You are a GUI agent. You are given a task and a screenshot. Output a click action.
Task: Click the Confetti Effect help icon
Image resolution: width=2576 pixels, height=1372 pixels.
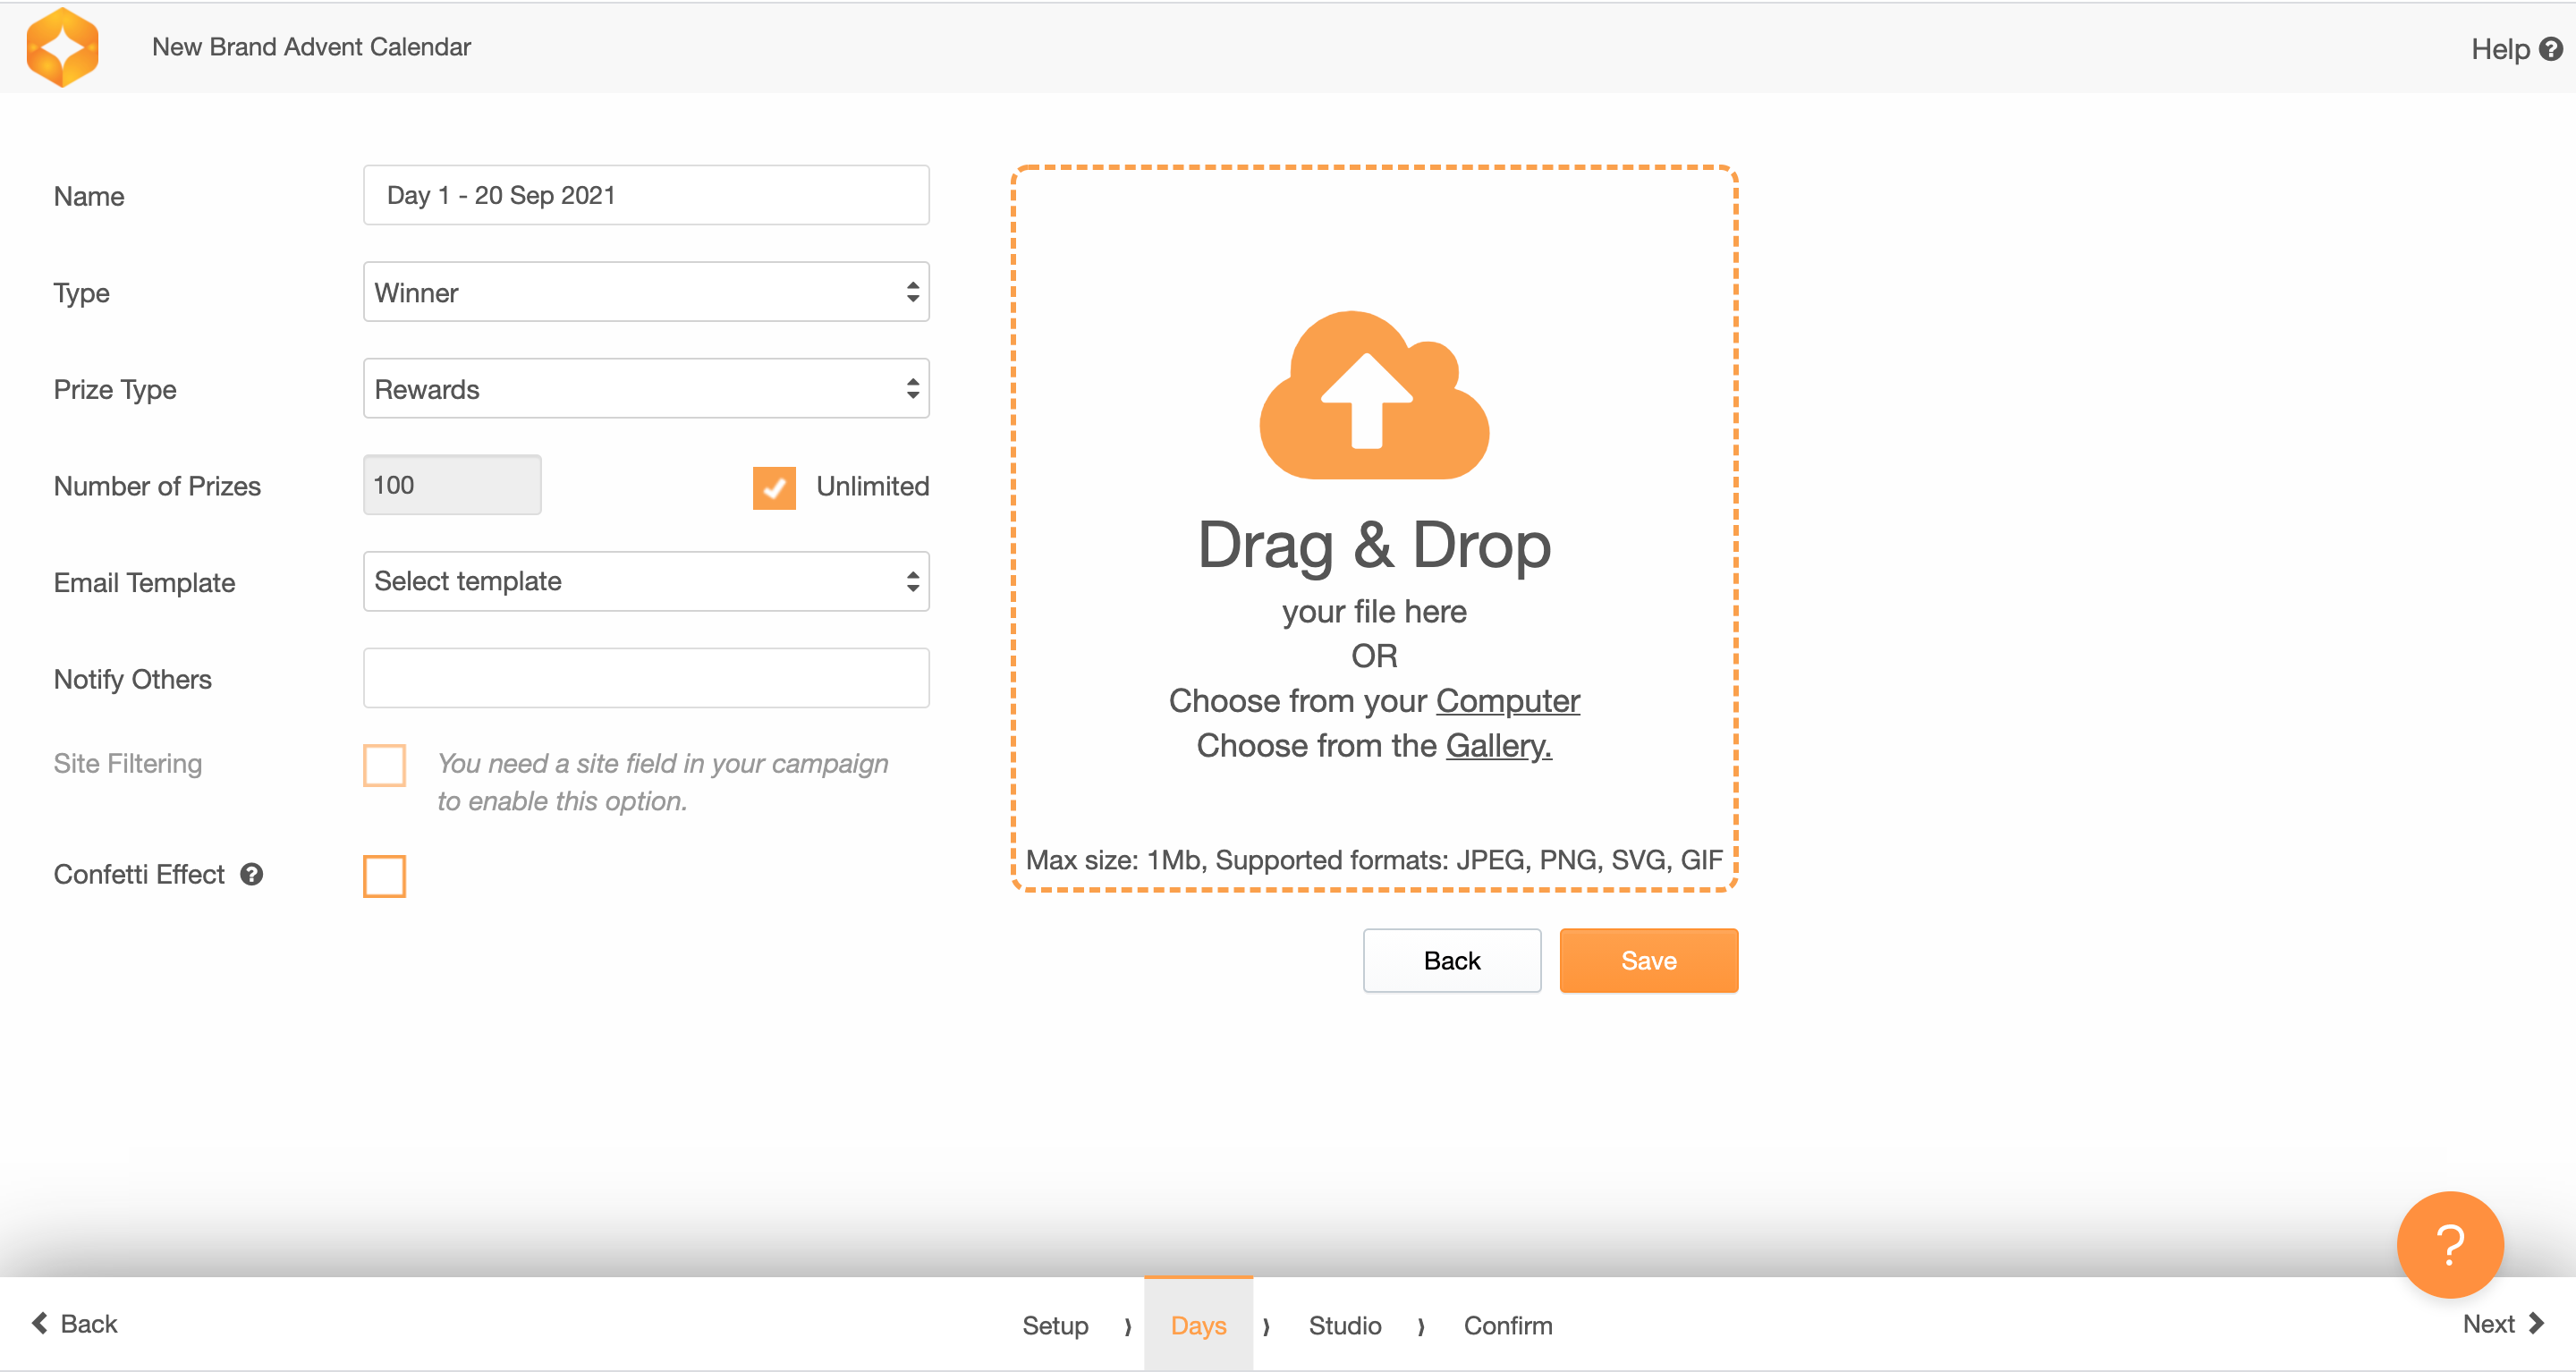point(252,874)
